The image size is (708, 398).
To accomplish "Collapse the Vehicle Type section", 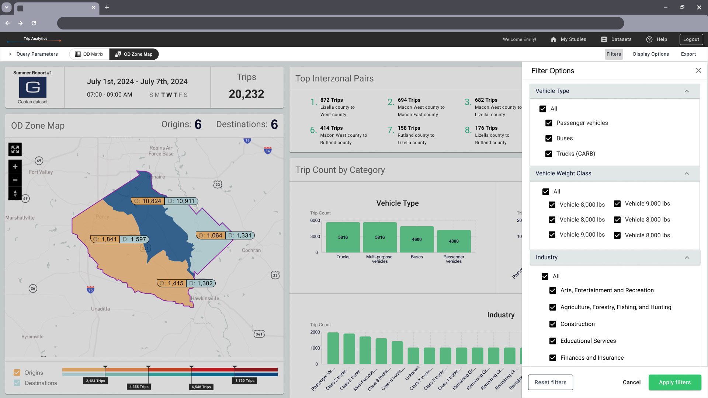I will [x=687, y=91].
